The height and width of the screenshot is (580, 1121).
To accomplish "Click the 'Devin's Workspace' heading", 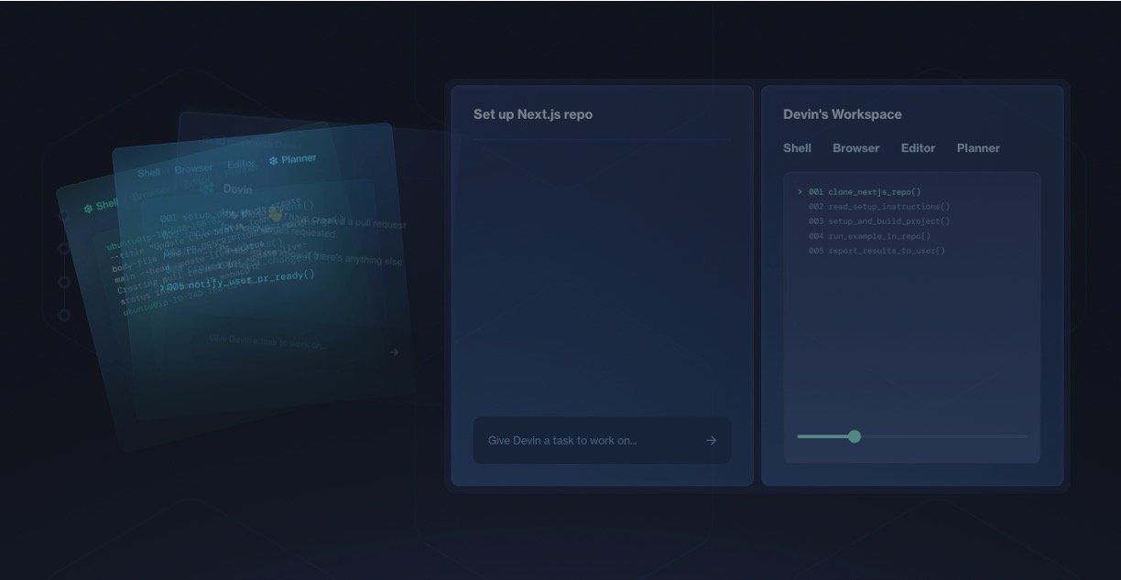I will pyautogui.click(x=842, y=114).
